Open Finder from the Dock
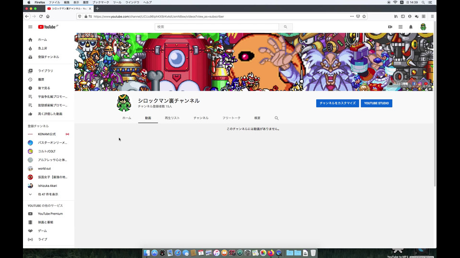Screen dimensions: 460x258 (147, 253)
